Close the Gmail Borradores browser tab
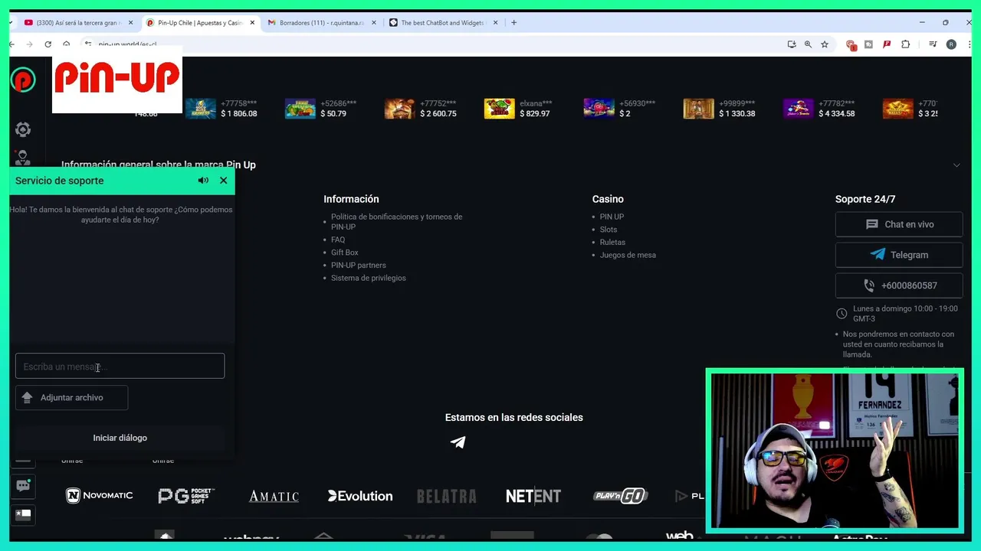This screenshot has width=981, height=551. (x=374, y=23)
